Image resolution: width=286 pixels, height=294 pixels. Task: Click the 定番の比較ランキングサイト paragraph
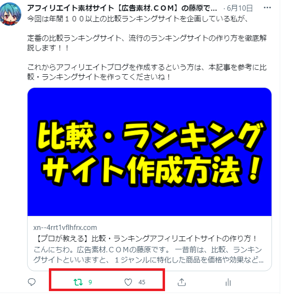147,43
